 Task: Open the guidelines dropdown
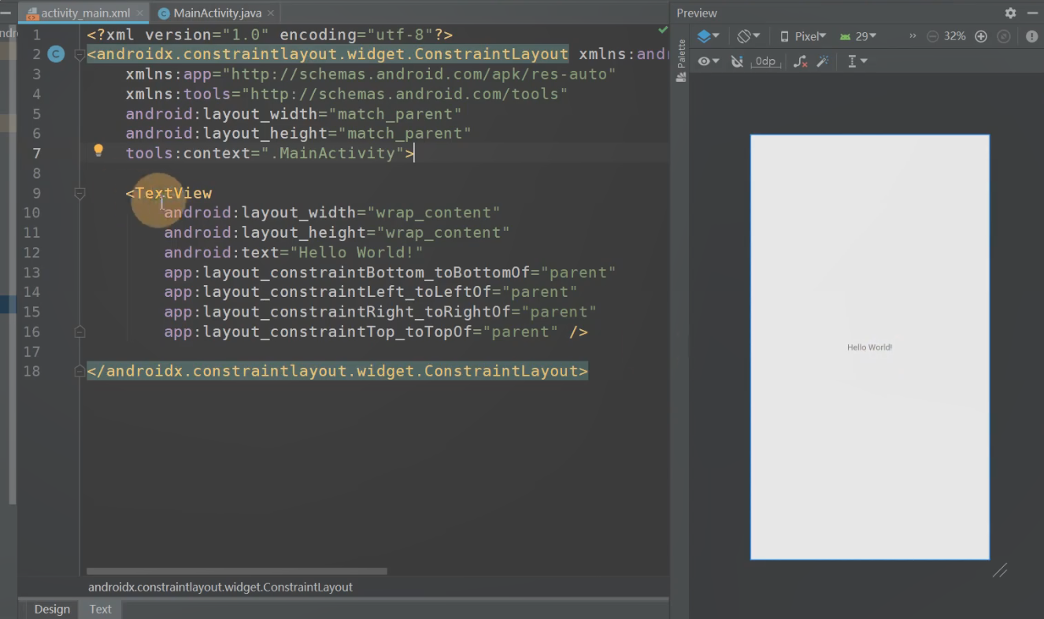(857, 61)
